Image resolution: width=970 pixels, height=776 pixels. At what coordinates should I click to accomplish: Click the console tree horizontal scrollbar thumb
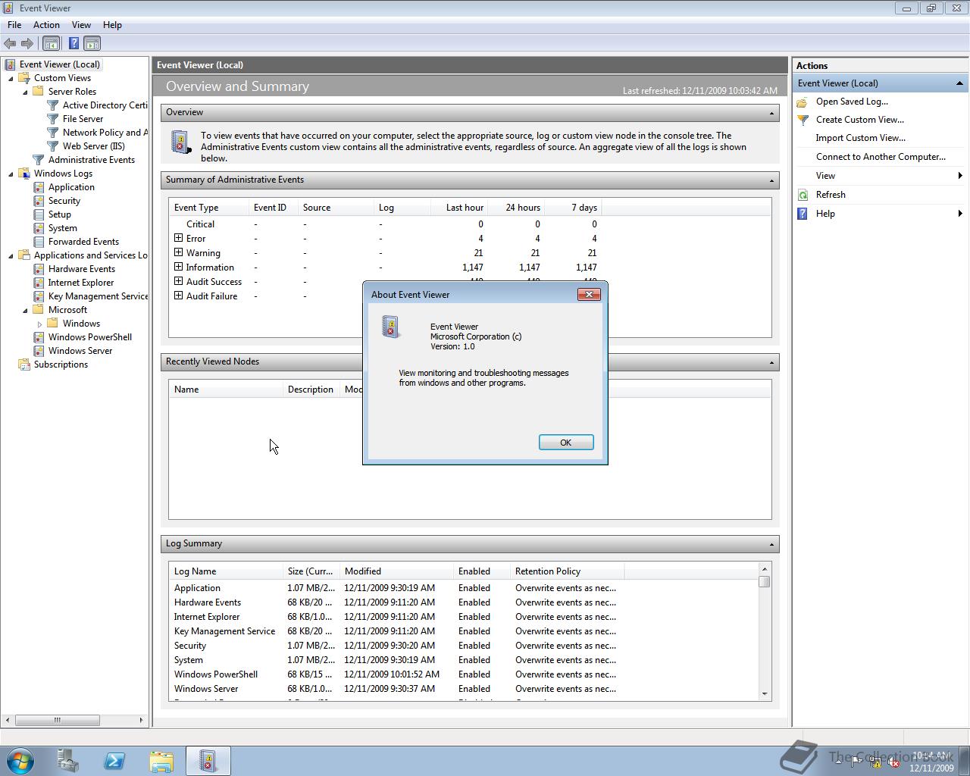58,720
